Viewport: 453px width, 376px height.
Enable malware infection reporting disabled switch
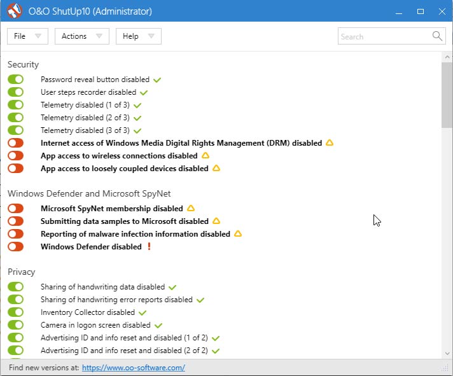click(16, 233)
